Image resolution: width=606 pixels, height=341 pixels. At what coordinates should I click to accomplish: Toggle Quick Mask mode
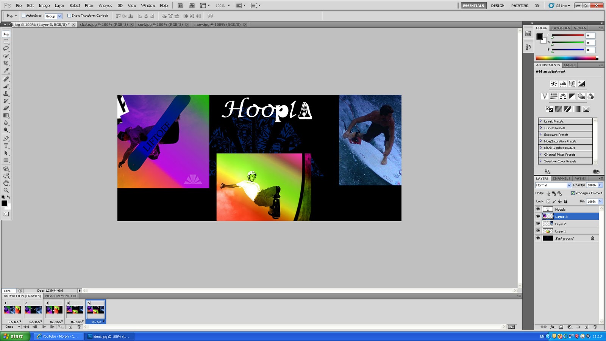[x=6, y=214]
